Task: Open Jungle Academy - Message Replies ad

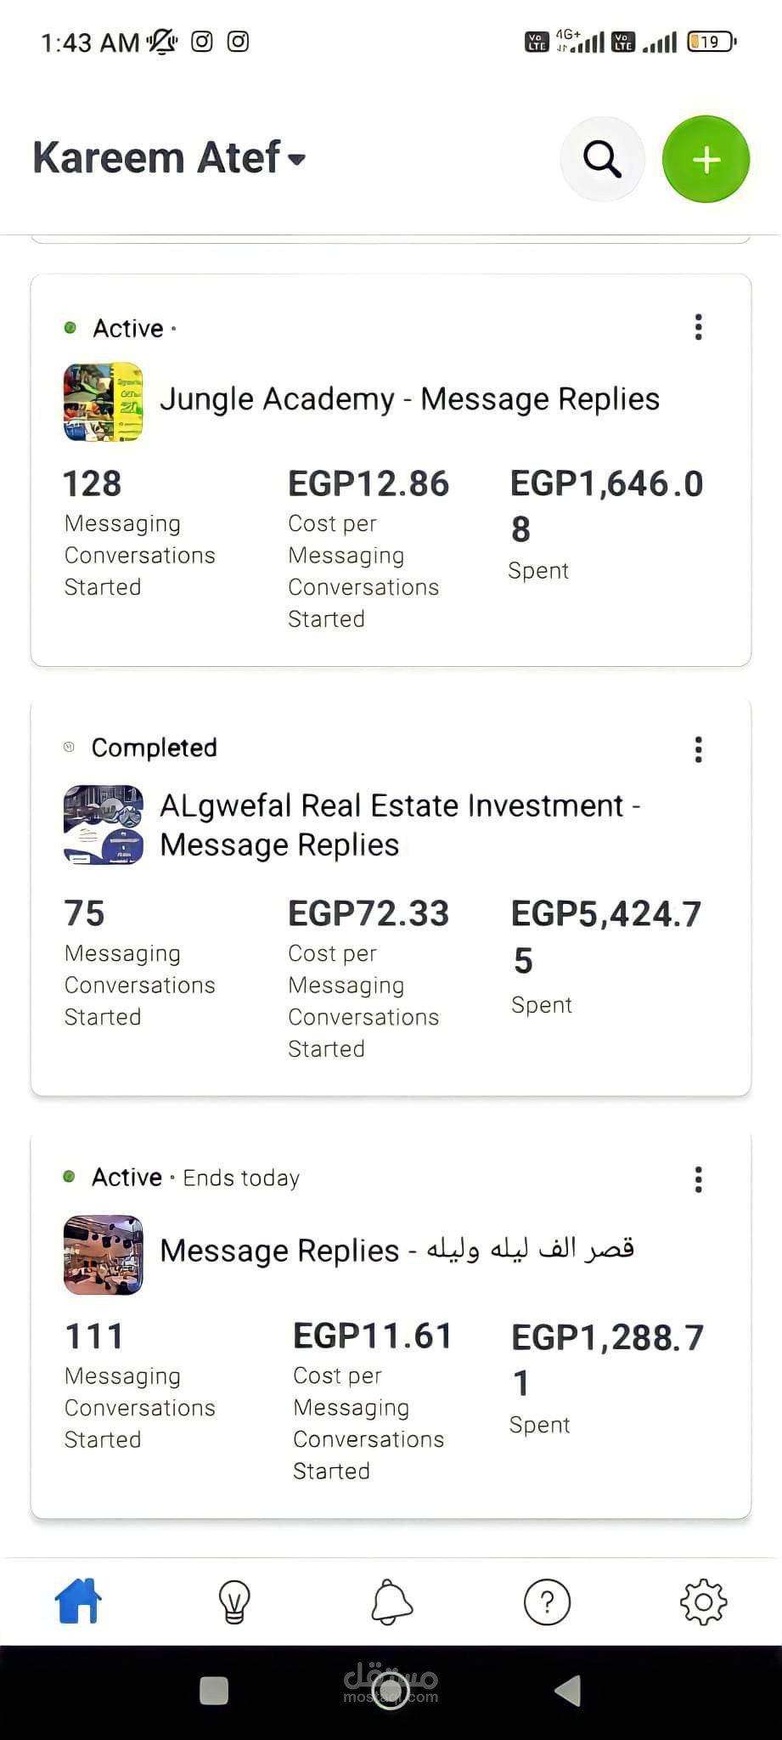Action: click(x=409, y=399)
